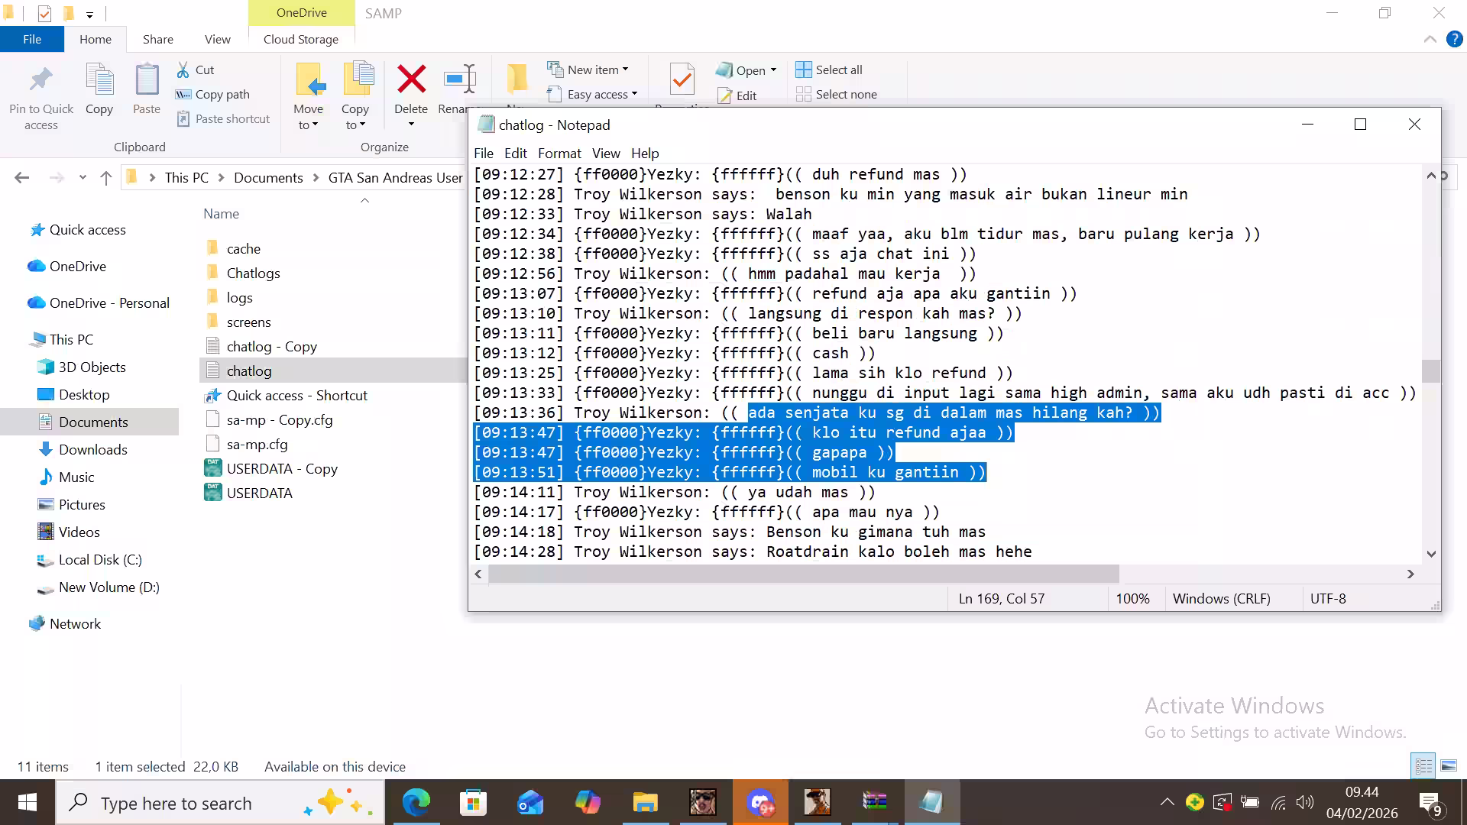Switch to details view toggle

click(1424, 765)
